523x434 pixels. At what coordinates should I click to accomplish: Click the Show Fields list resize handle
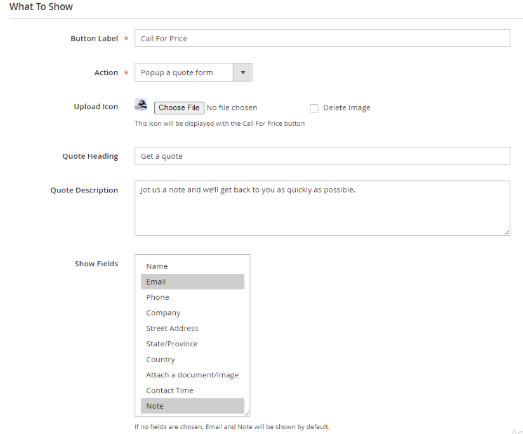pyautogui.click(x=247, y=413)
